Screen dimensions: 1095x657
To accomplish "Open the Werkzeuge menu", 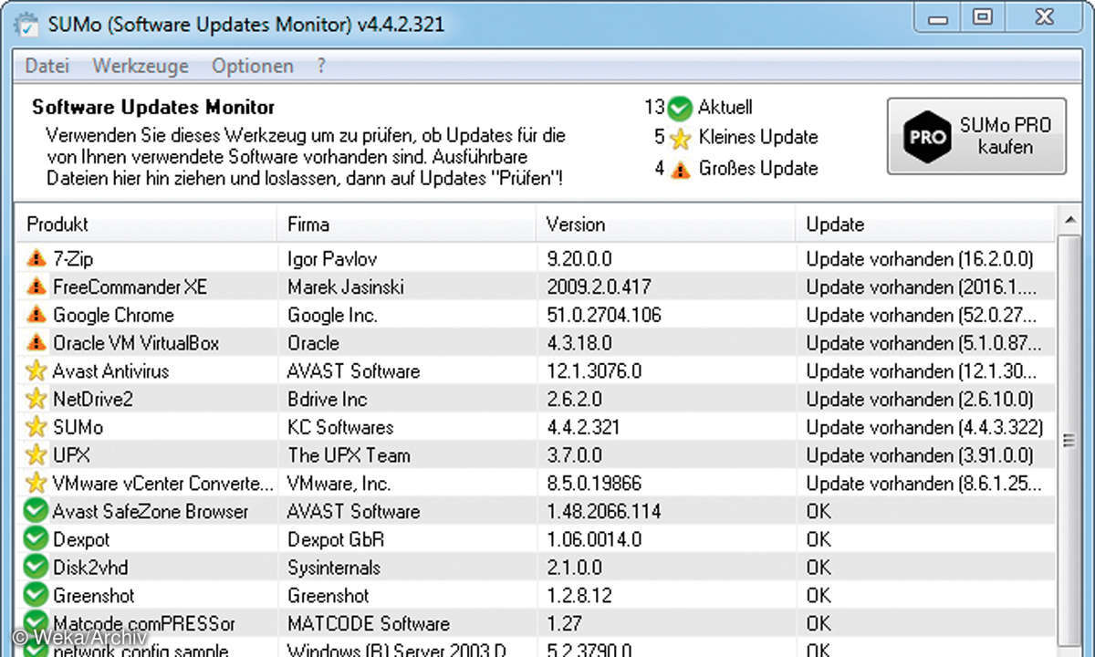I will coord(141,66).
